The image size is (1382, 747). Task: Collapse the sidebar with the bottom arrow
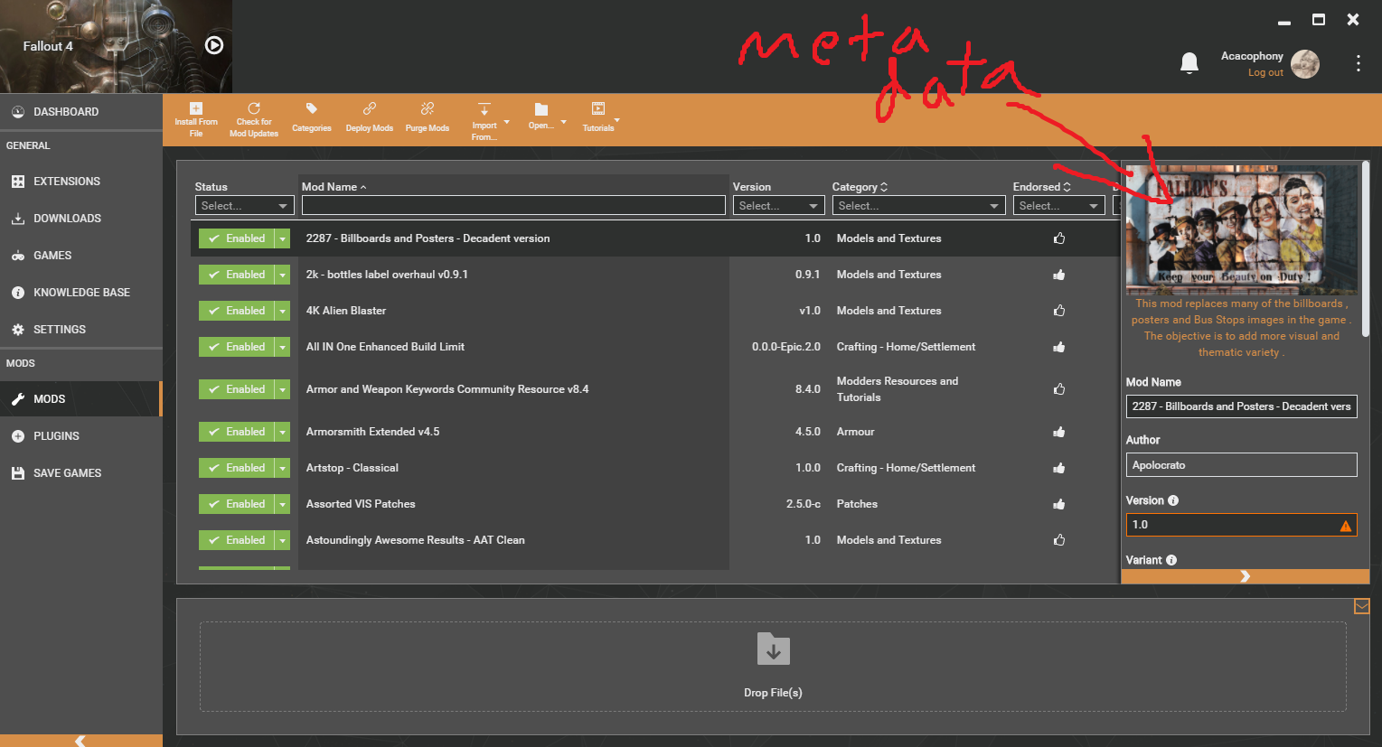(x=80, y=741)
